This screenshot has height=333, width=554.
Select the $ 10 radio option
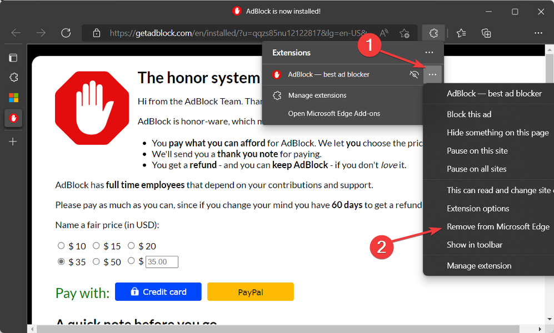(61, 245)
